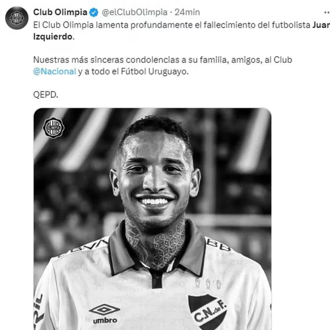Image resolution: width=330 pixels, height=330 pixels.
Task: Open the tweet's more options dots
Action: [327, 12]
